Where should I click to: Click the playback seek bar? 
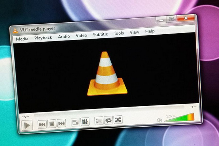pos(109,110)
